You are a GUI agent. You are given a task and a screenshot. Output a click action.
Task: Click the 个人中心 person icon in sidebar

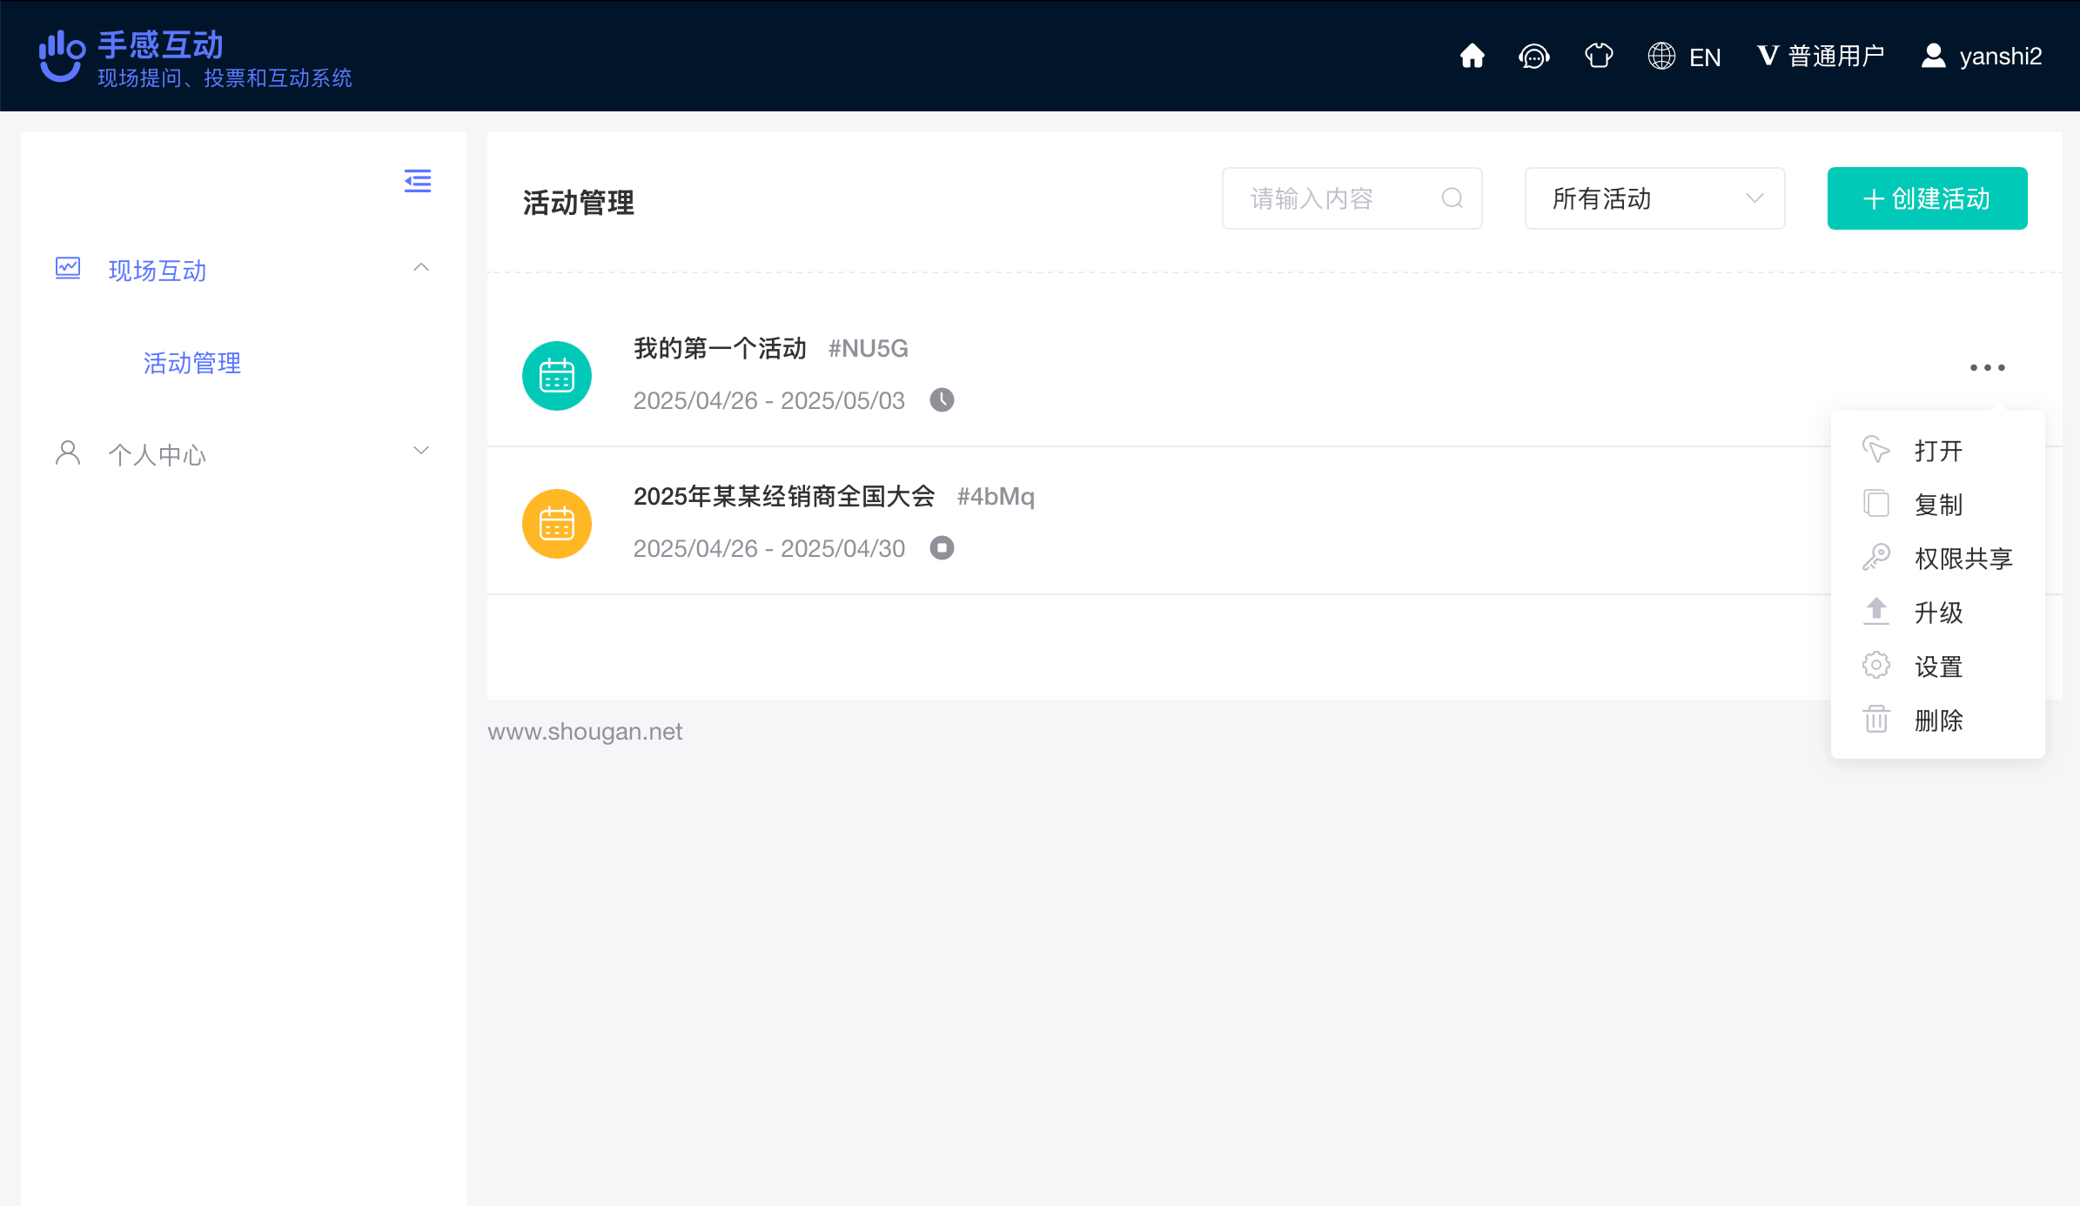click(68, 452)
